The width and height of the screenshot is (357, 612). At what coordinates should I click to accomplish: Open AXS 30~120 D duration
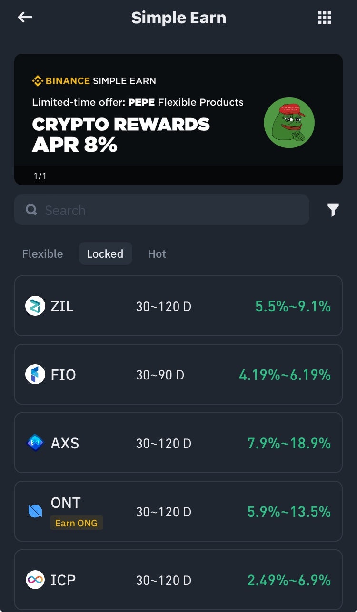tap(164, 444)
